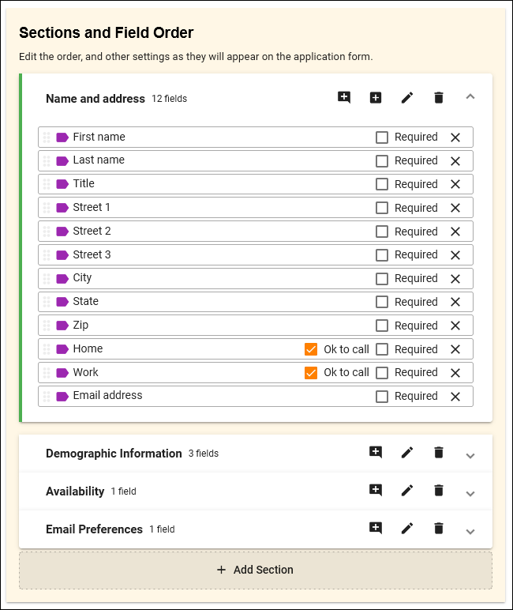
Task: Expand the Email Preferences section
Action: click(x=470, y=530)
